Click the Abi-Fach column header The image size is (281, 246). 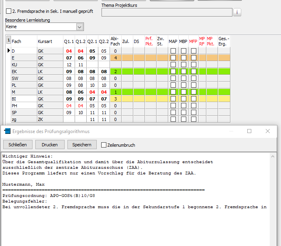[116, 41]
